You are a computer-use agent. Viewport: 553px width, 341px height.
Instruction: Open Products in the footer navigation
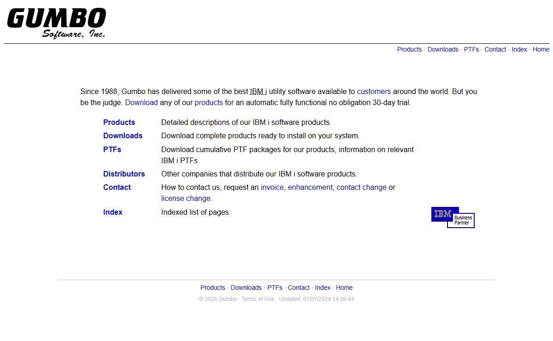(x=213, y=288)
